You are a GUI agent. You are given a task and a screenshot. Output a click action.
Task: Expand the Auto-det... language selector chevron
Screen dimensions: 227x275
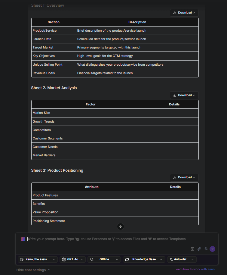point(192,259)
